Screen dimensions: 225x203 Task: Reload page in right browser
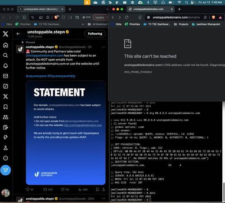pyautogui.click(x=127, y=17)
